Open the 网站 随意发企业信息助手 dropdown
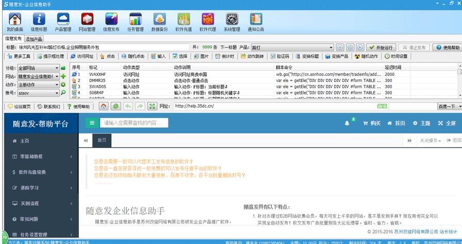Viewport: 462px width, 244px height. pyautogui.click(x=38, y=76)
